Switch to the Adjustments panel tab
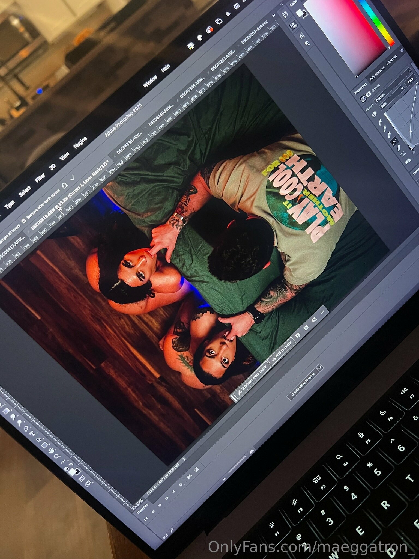 377,74
